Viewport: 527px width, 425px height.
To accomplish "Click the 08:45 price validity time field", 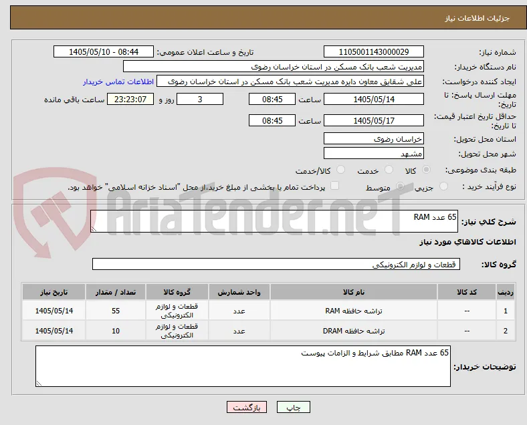I will click(272, 120).
